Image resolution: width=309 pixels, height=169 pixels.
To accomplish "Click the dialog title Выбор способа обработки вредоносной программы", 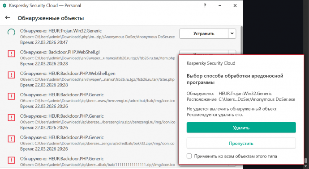I will (x=235, y=79).
